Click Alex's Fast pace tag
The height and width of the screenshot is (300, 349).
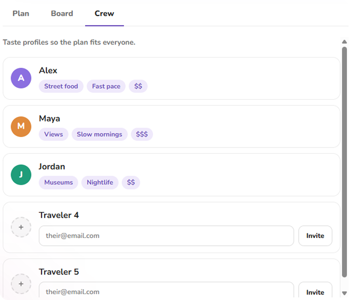coord(106,86)
